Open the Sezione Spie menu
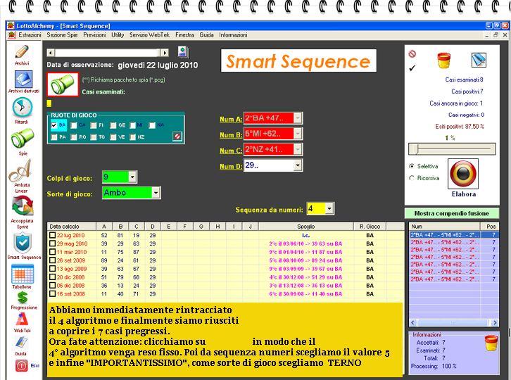Image resolution: width=511 pixels, height=380 pixels. [x=62, y=35]
